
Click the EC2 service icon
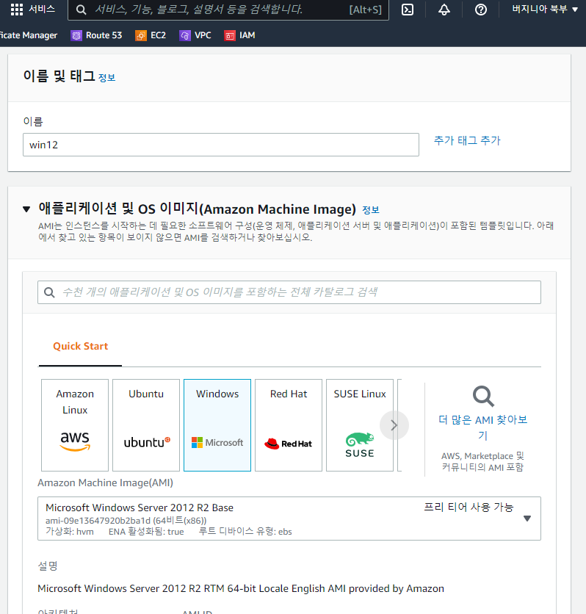[141, 36]
